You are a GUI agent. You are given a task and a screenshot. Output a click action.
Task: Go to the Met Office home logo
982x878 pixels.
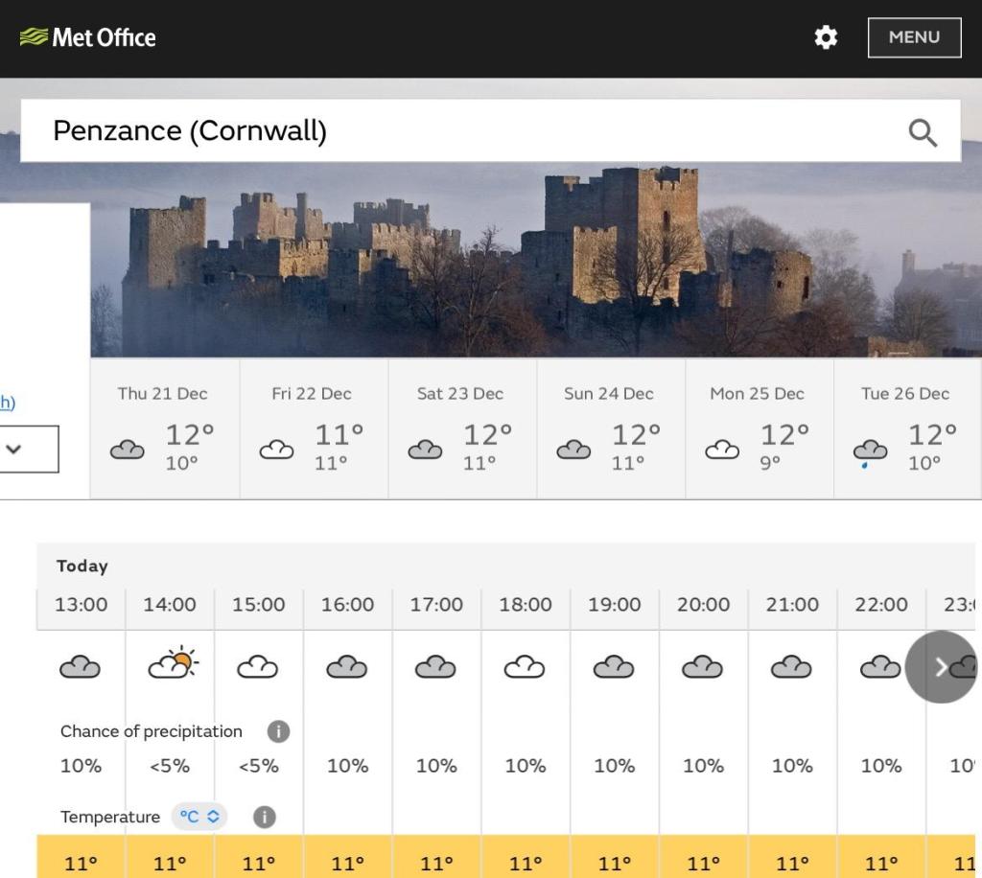point(87,37)
